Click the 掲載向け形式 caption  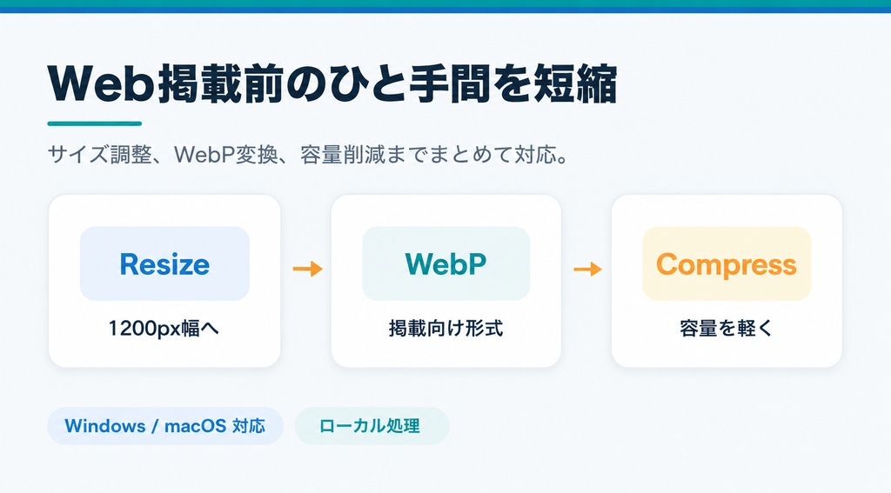point(446,329)
